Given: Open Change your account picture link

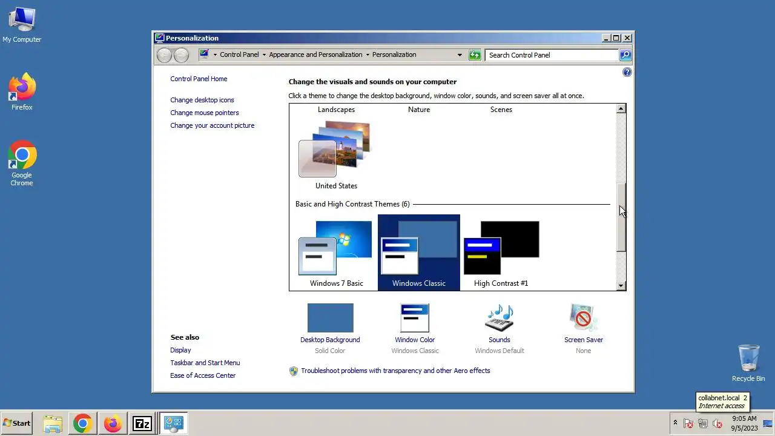Looking at the screenshot, I should (212, 125).
